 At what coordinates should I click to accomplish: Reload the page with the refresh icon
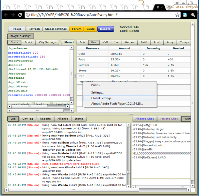point(20,15)
